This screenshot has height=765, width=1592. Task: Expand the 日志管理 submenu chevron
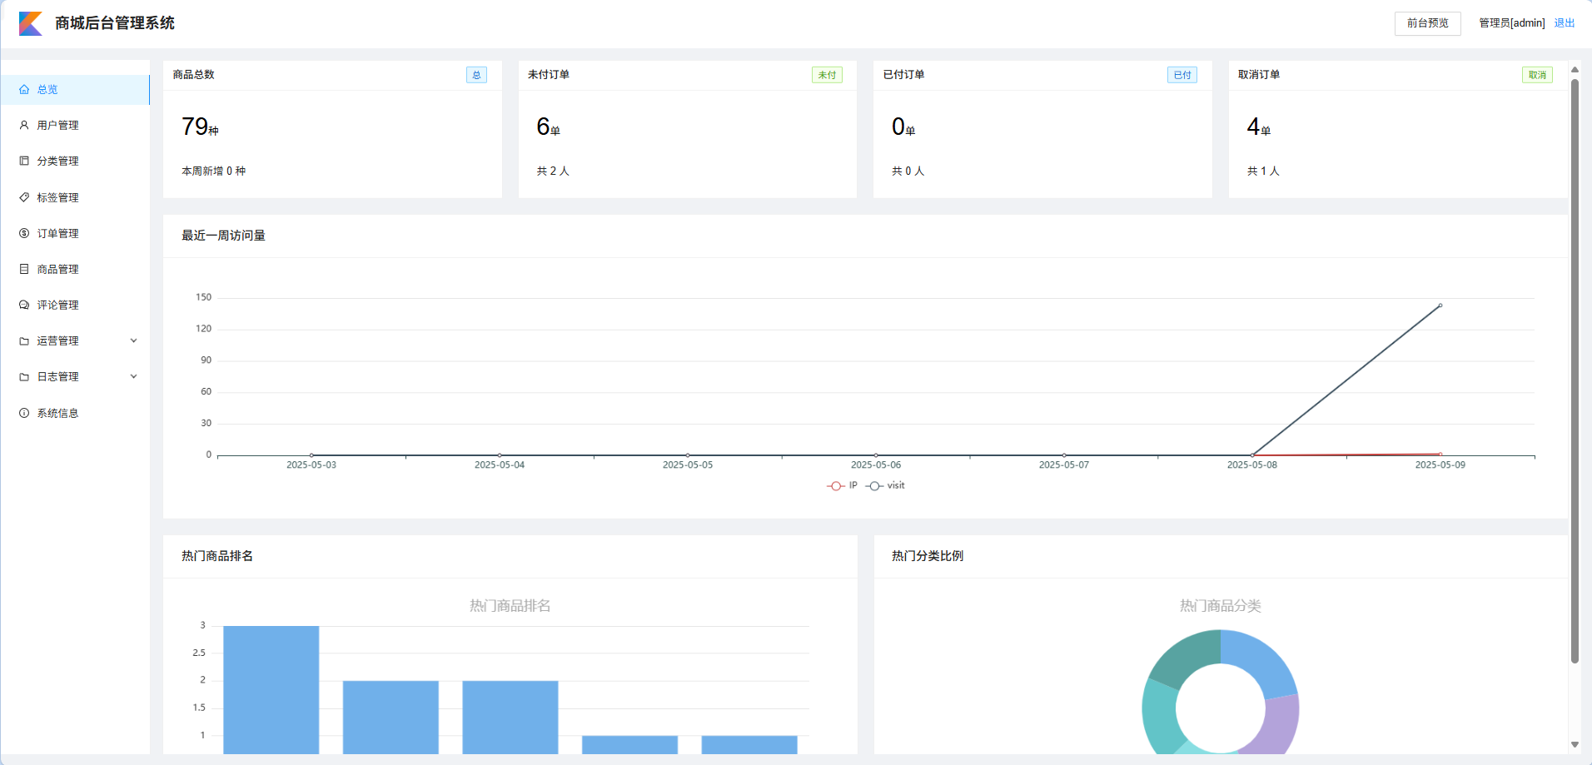[133, 376]
